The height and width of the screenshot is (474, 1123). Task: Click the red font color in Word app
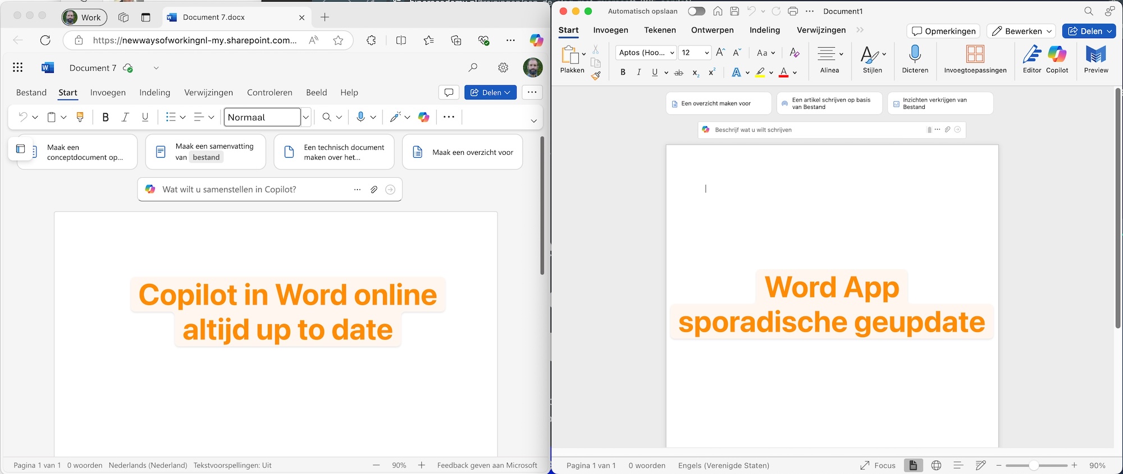click(784, 72)
